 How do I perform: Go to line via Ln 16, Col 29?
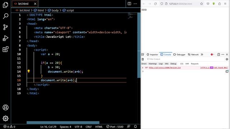tap(48, 126)
